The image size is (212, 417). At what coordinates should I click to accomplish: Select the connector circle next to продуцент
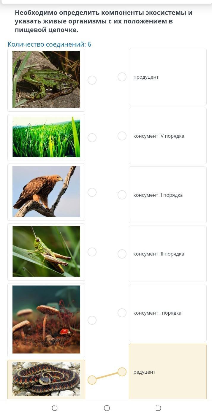tap(122, 77)
